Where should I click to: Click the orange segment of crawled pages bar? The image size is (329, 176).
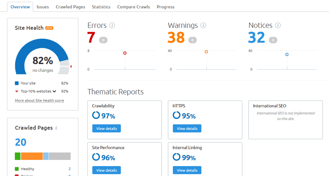click(32, 156)
